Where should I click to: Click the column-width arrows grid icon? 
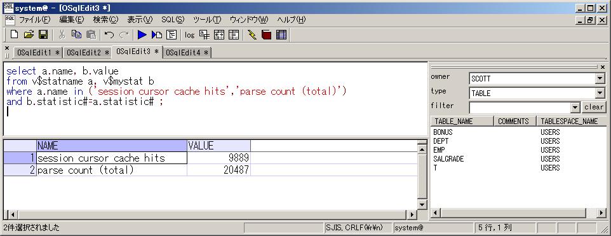pos(219,35)
